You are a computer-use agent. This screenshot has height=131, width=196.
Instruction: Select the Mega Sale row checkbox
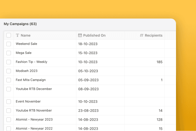point(9,53)
